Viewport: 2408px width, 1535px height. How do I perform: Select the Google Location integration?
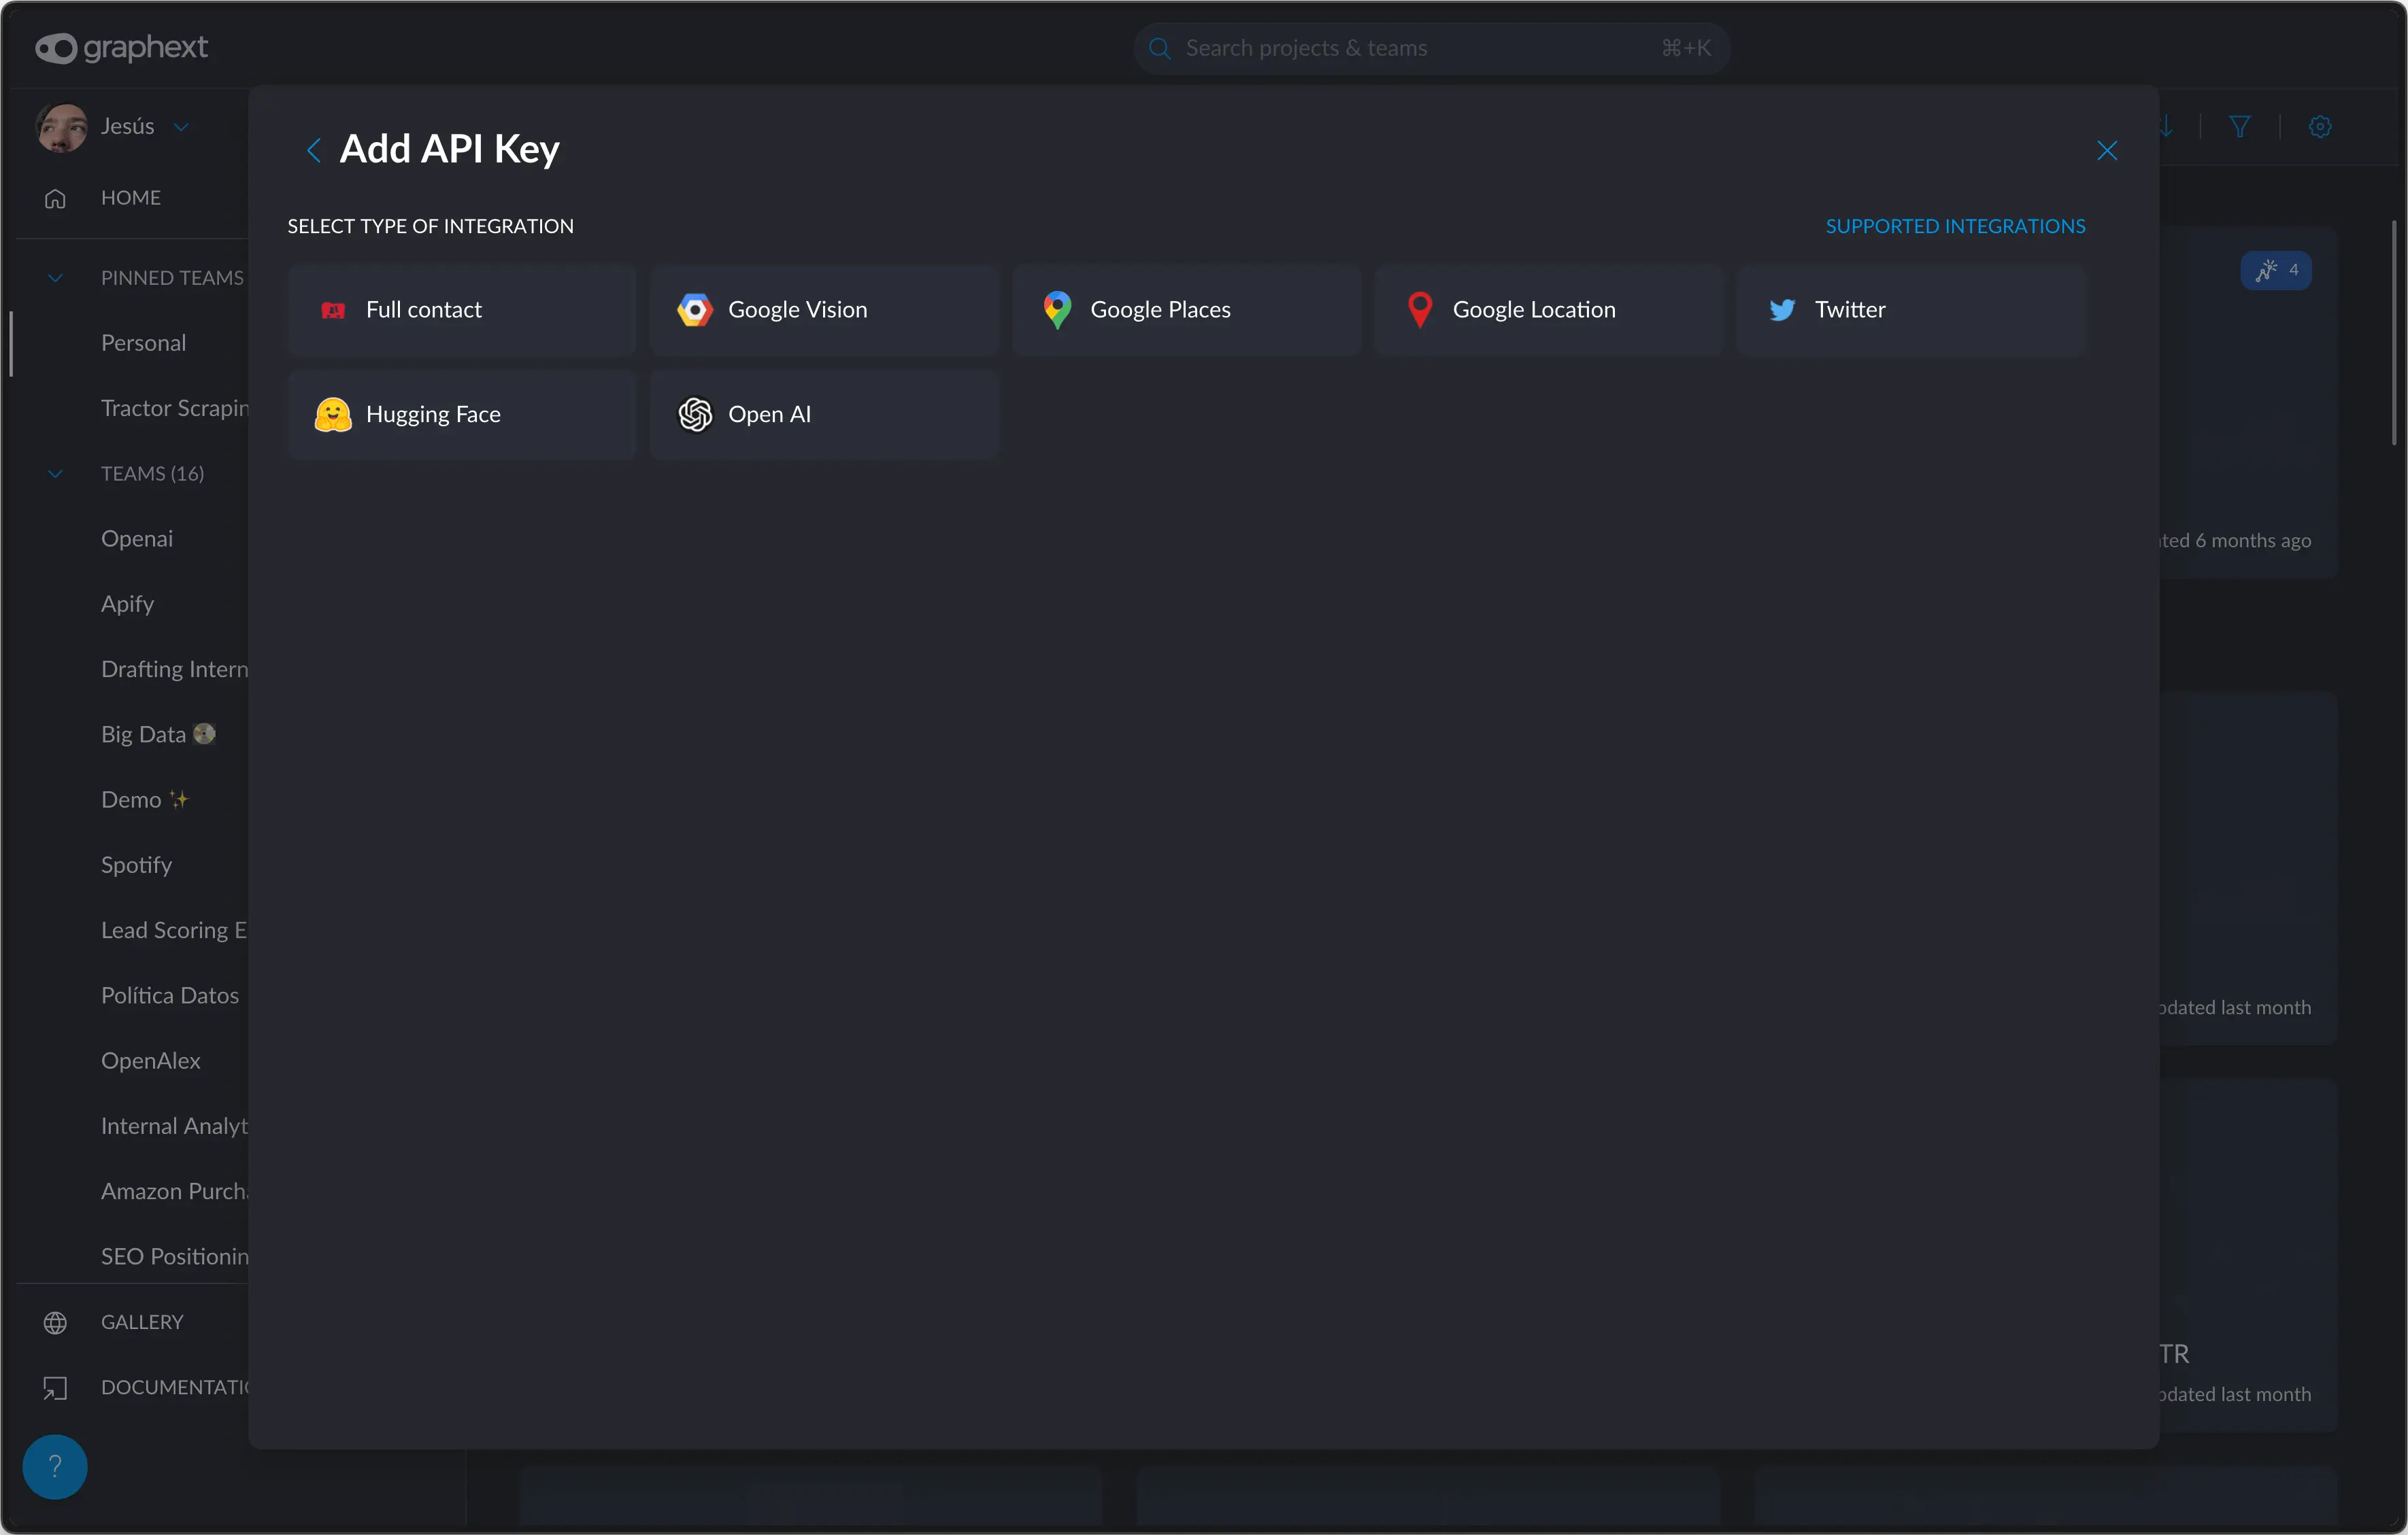(1548, 310)
